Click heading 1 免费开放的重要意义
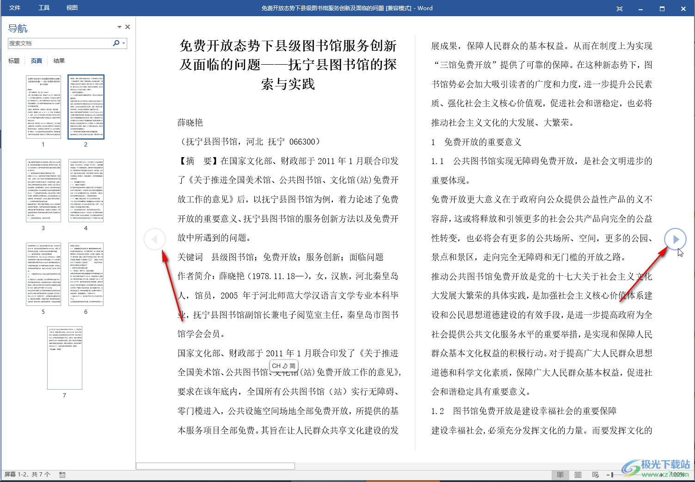The width and height of the screenshot is (695, 482). pyautogui.click(x=476, y=142)
